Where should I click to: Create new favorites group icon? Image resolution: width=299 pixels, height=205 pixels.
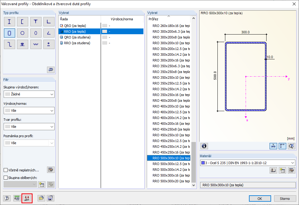(x=42, y=184)
